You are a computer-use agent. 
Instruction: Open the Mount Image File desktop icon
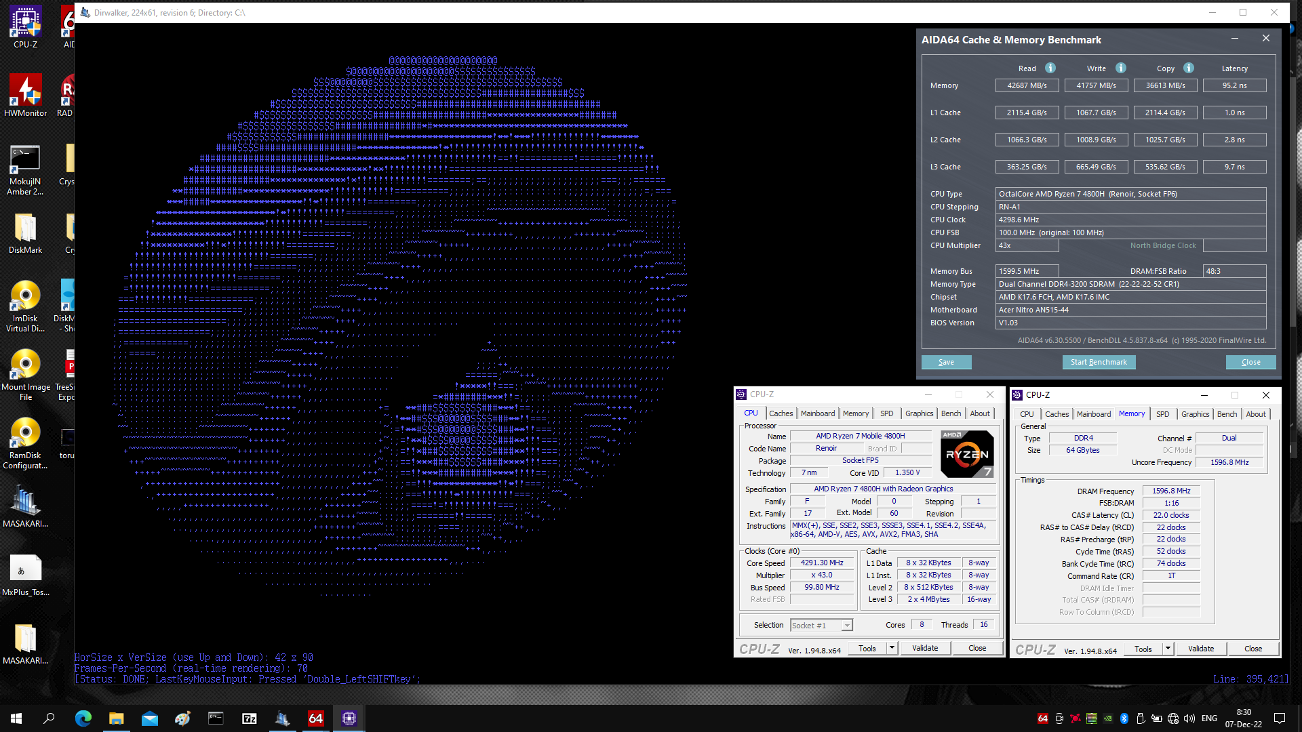[25, 375]
